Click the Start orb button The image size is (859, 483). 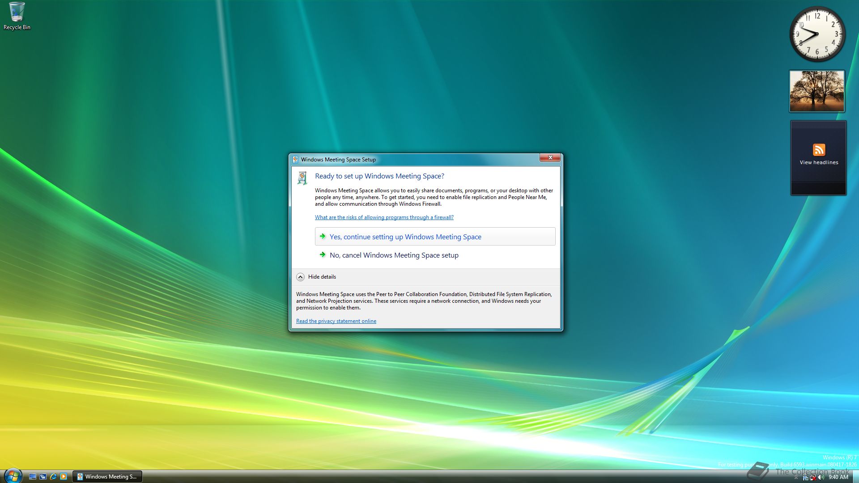pos(13,475)
